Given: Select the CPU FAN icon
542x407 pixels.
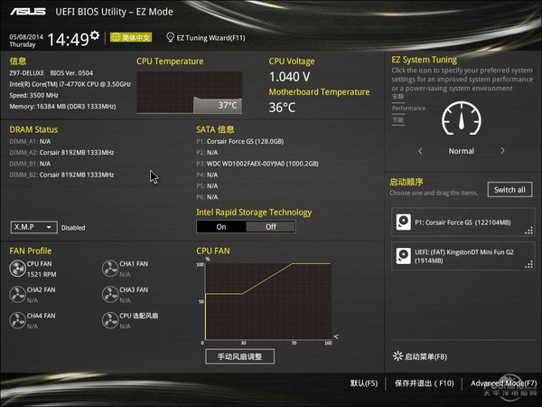Looking at the screenshot, I should 18,268.
